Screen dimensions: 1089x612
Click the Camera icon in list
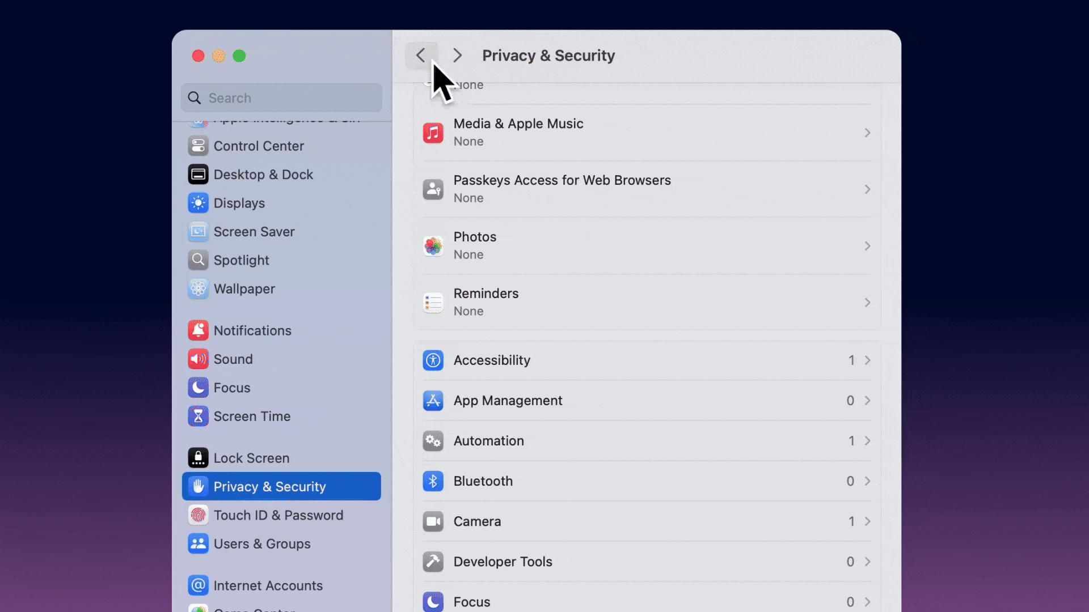click(x=433, y=521)
